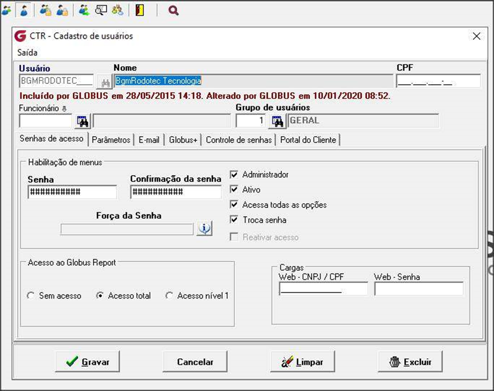
Task: Click the Confirmação da senha field
Action: click(176, 192)
